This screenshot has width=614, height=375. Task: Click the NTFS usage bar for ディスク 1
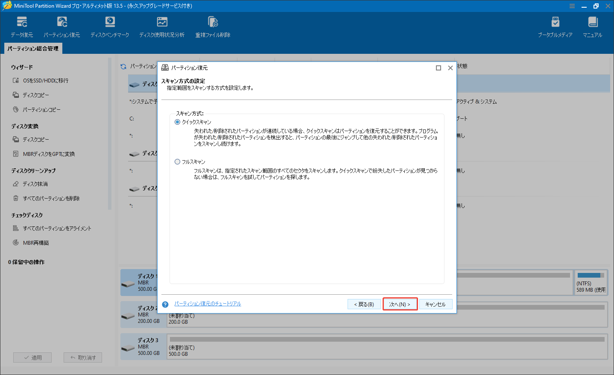(591, 276)
